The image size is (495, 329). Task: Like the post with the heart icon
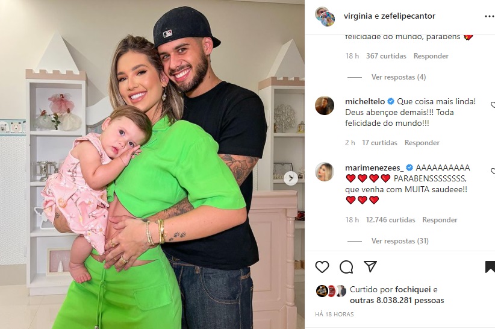[322, 267]
